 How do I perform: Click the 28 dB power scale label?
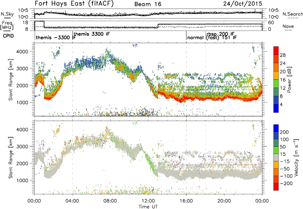tap(283, 55)
